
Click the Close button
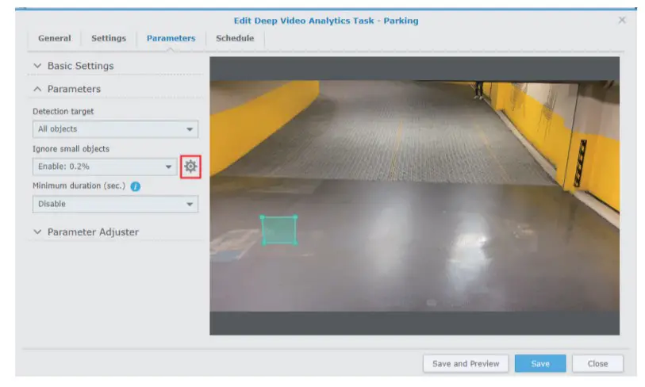click(x=597, y=363)
